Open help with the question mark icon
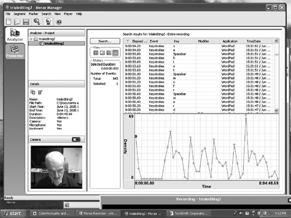This screenshot has height=218, width=291. tap(59, 22)
